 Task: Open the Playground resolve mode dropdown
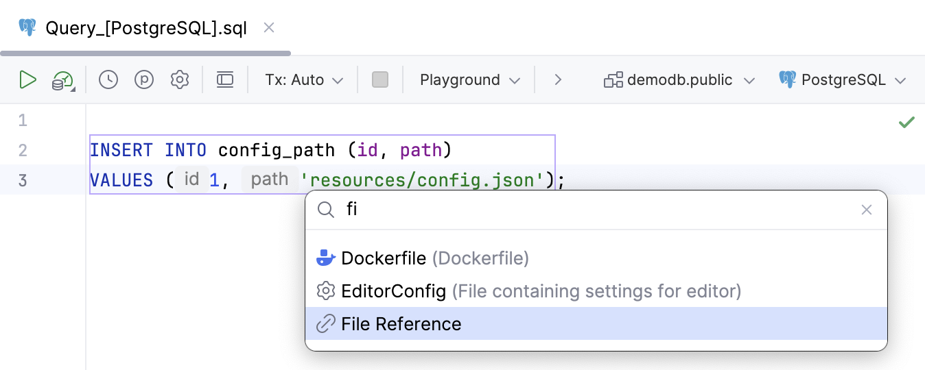[470, 79]
